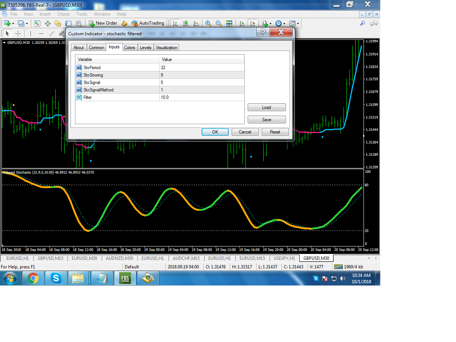Open the Levels tab
Image resolution: width=456 pixels, height=342 pixels.
click(146, 48)
